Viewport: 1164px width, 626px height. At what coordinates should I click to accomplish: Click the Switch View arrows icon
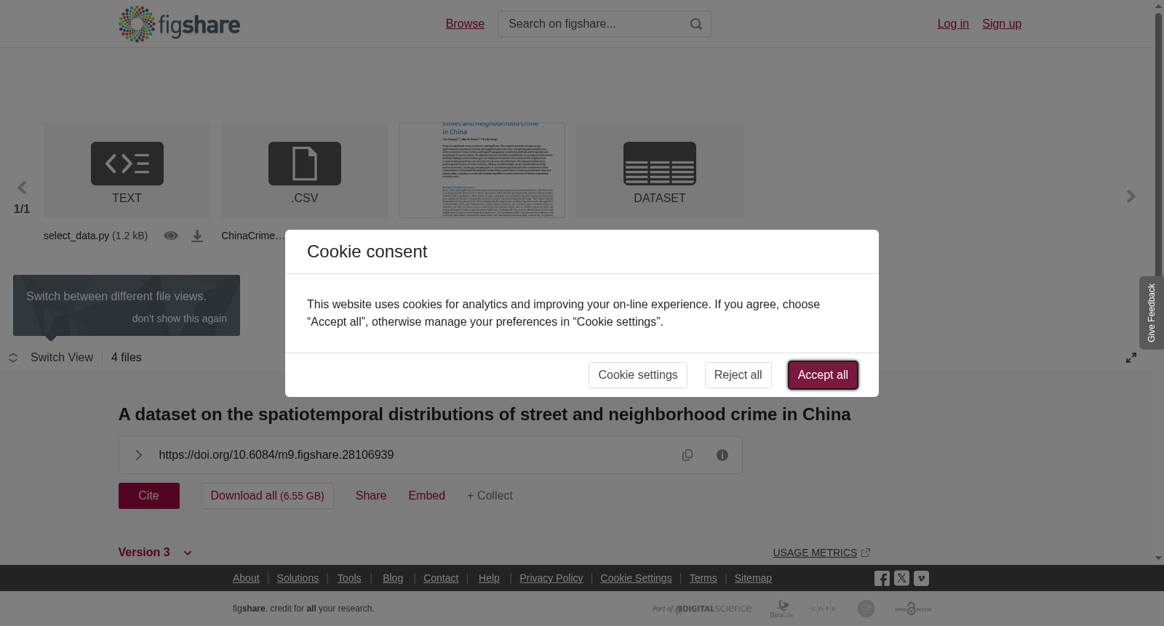(x=13, y=358)
